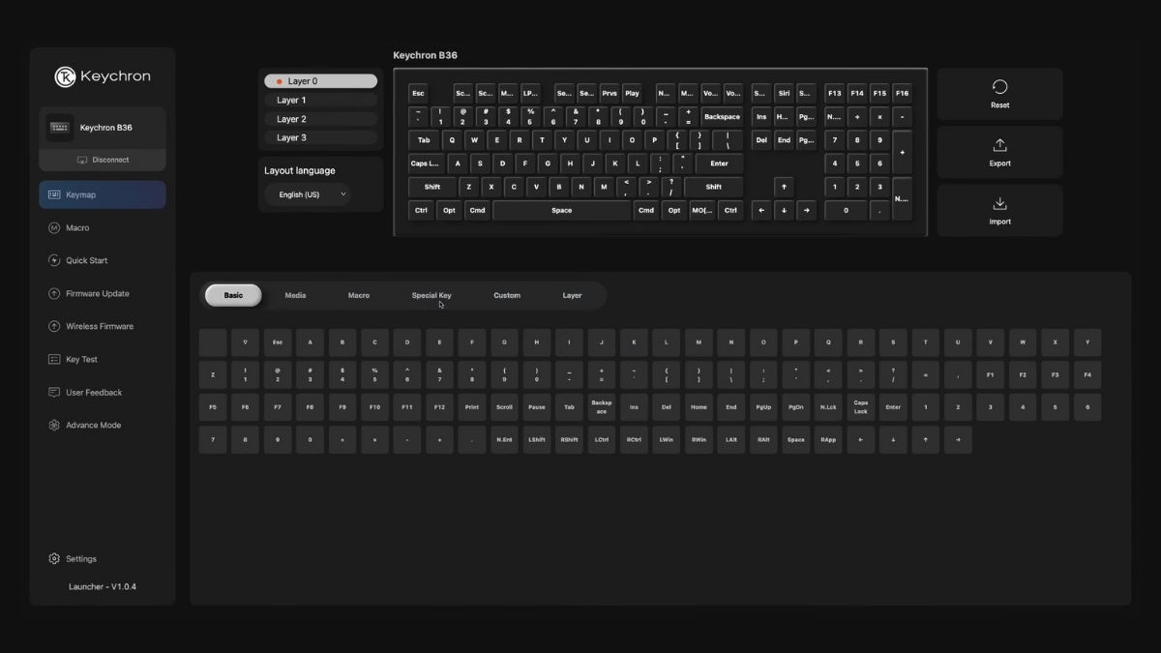Select Prvs key on keyboard layout

coord(610,93)
